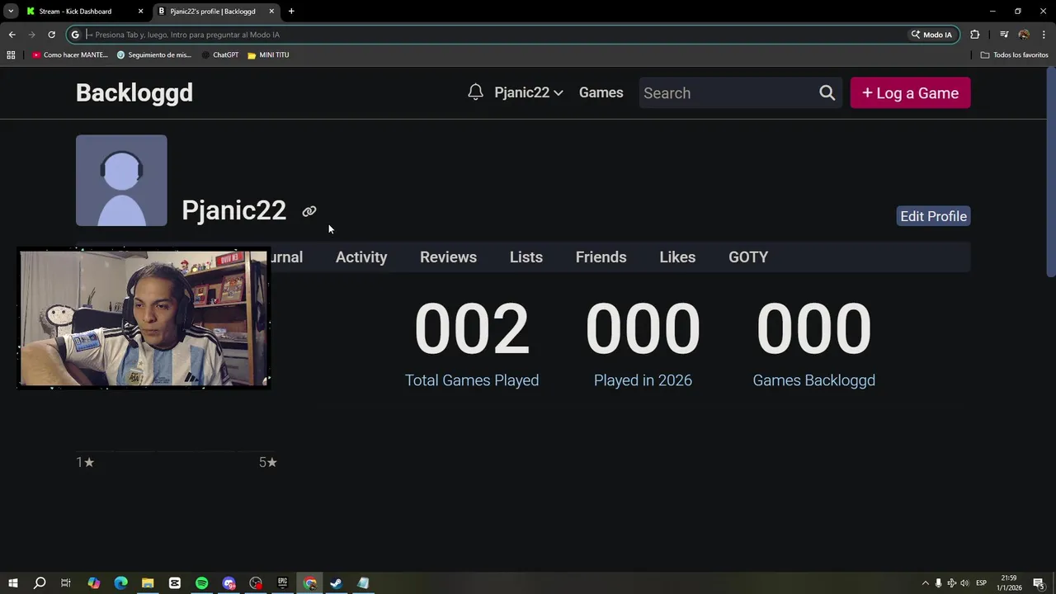This screenshot has width=1056, height=594.
Task: Open the ChatGPT bookmark
Action: (x=220, y=55)
